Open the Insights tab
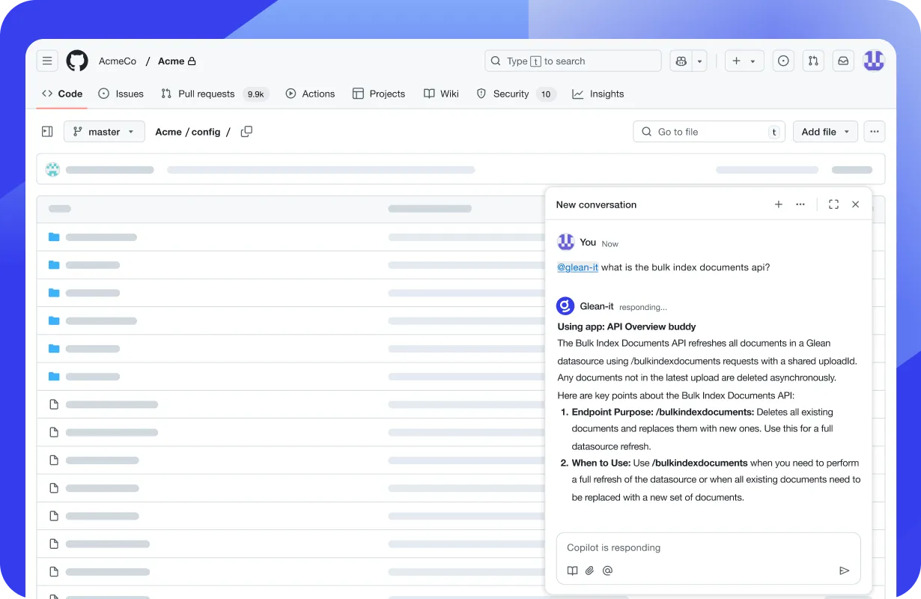Viewport: 921px width, 599px height. point(598,94)
